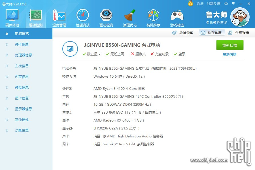
Task: Click AMD Radeon RX 6400 value
Action: point(119,120)
